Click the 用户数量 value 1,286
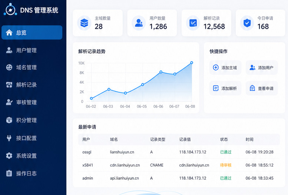 pyautogui.click(x=158, y=26)
